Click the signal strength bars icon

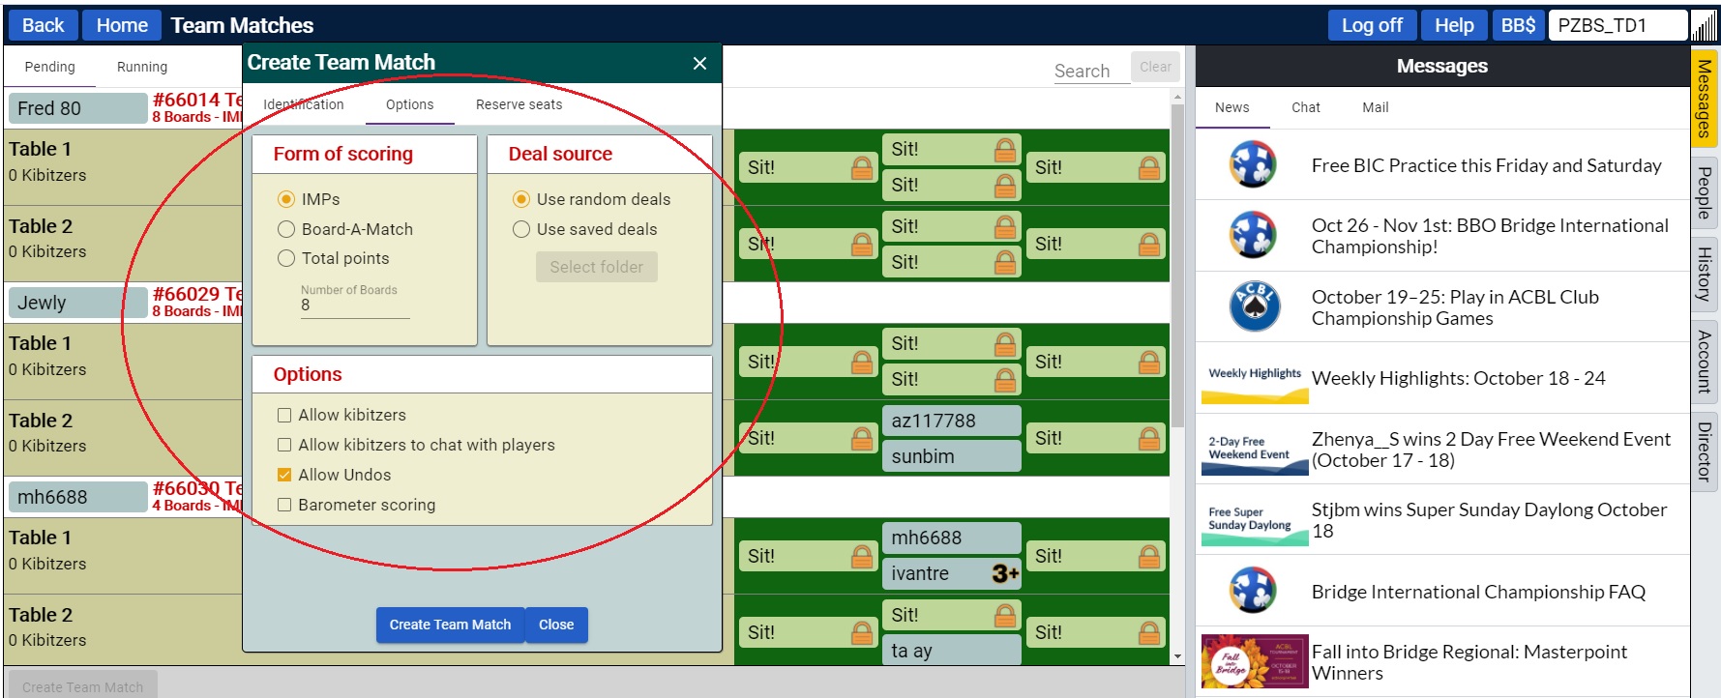point(1704,26)
